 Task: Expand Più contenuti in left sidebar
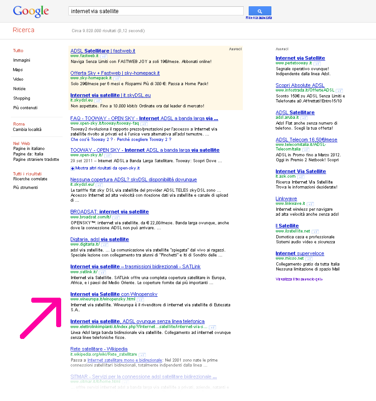[x=25, y=108]
